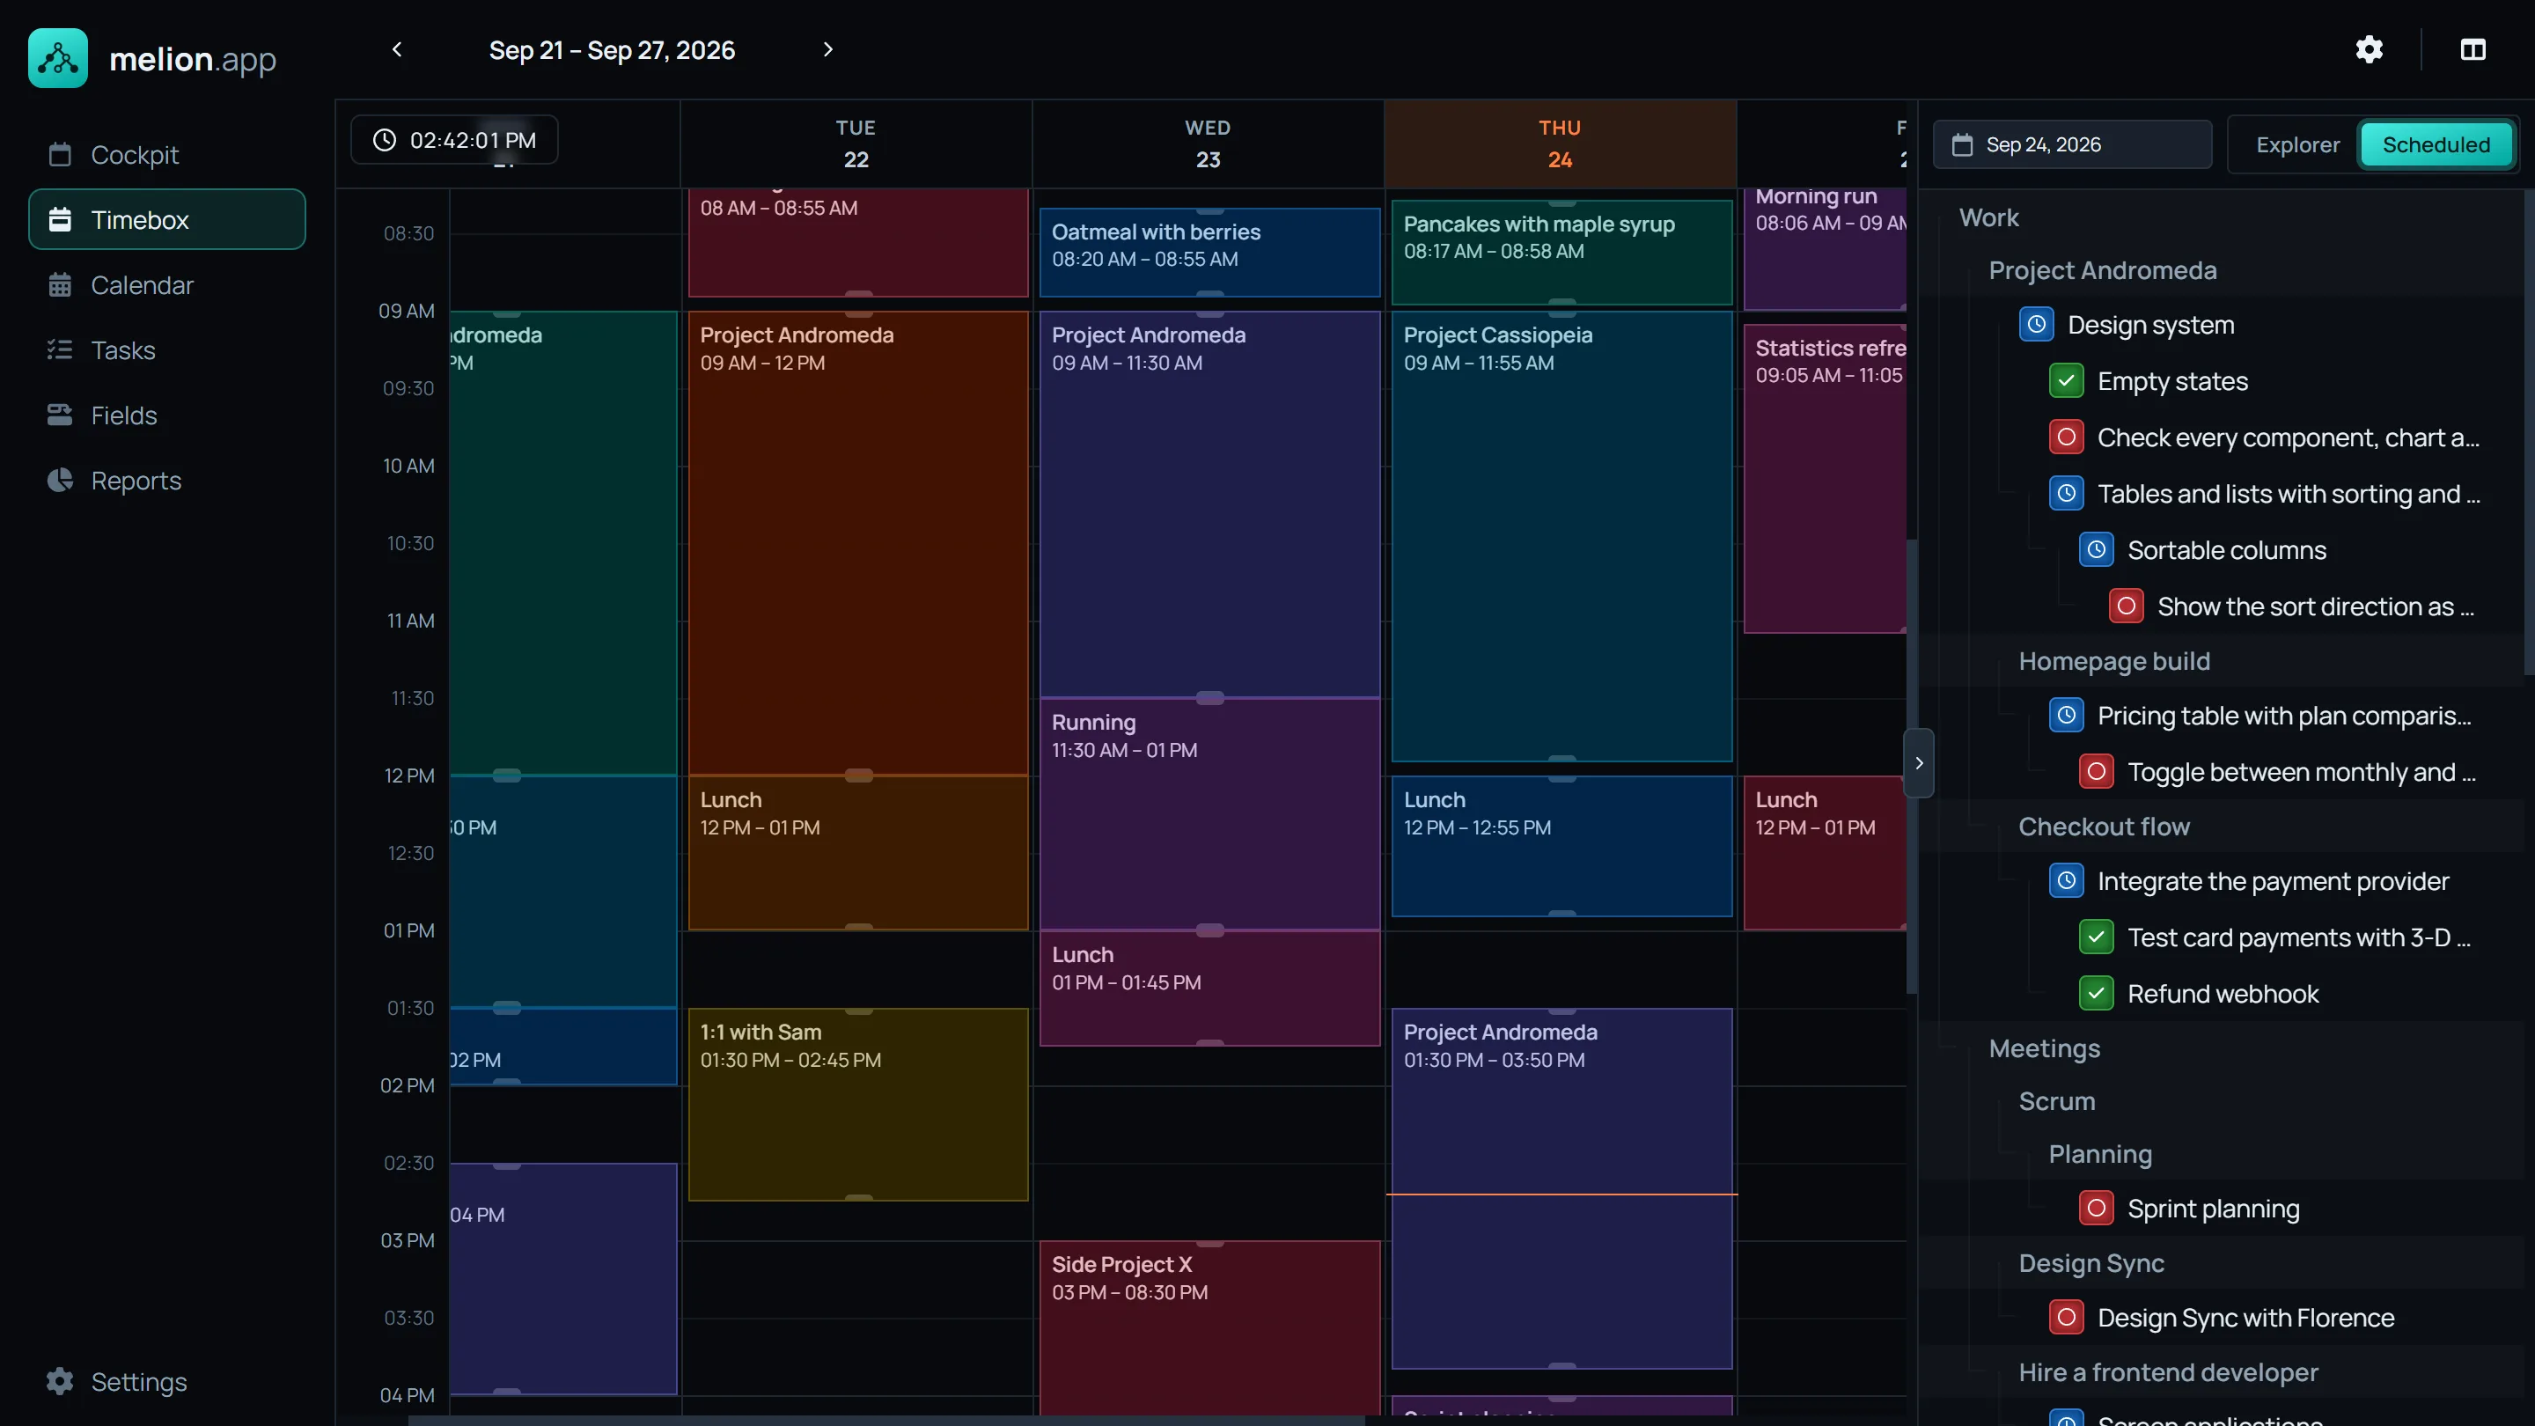Click clock icon on Integrate the payment provider
Screen dimensions: 2535x1426
(x=2066, y=881)
